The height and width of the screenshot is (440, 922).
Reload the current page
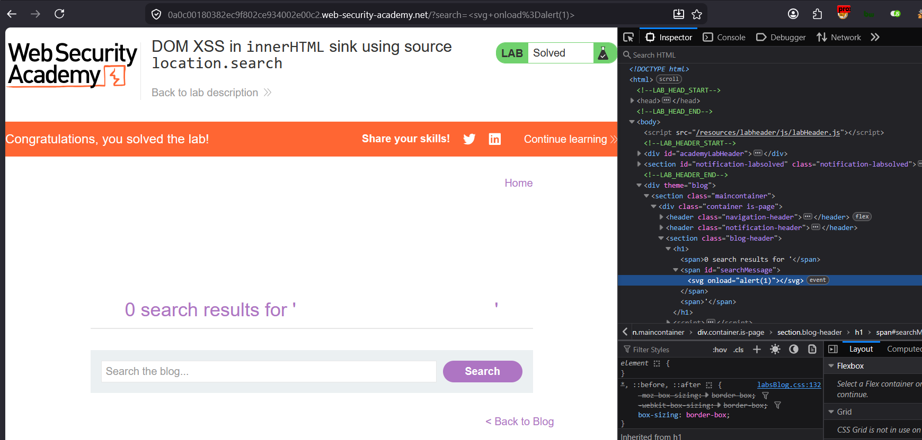(59, 14)
